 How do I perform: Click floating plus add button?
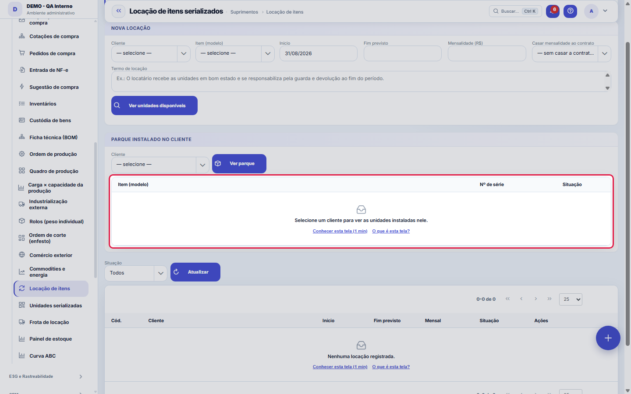(x=608, y=338)
